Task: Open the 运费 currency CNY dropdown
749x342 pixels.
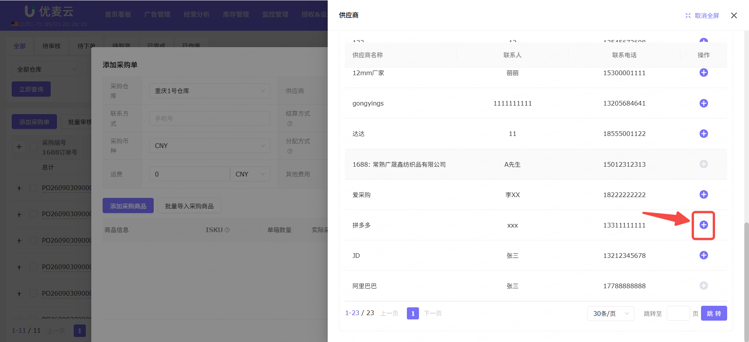Action: click(250, 174)
